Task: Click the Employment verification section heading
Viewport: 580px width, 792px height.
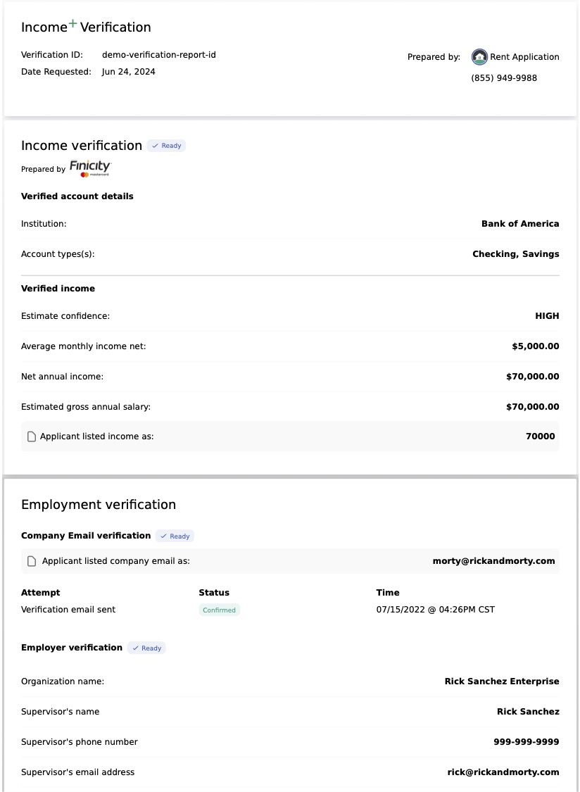Action: 99,505
